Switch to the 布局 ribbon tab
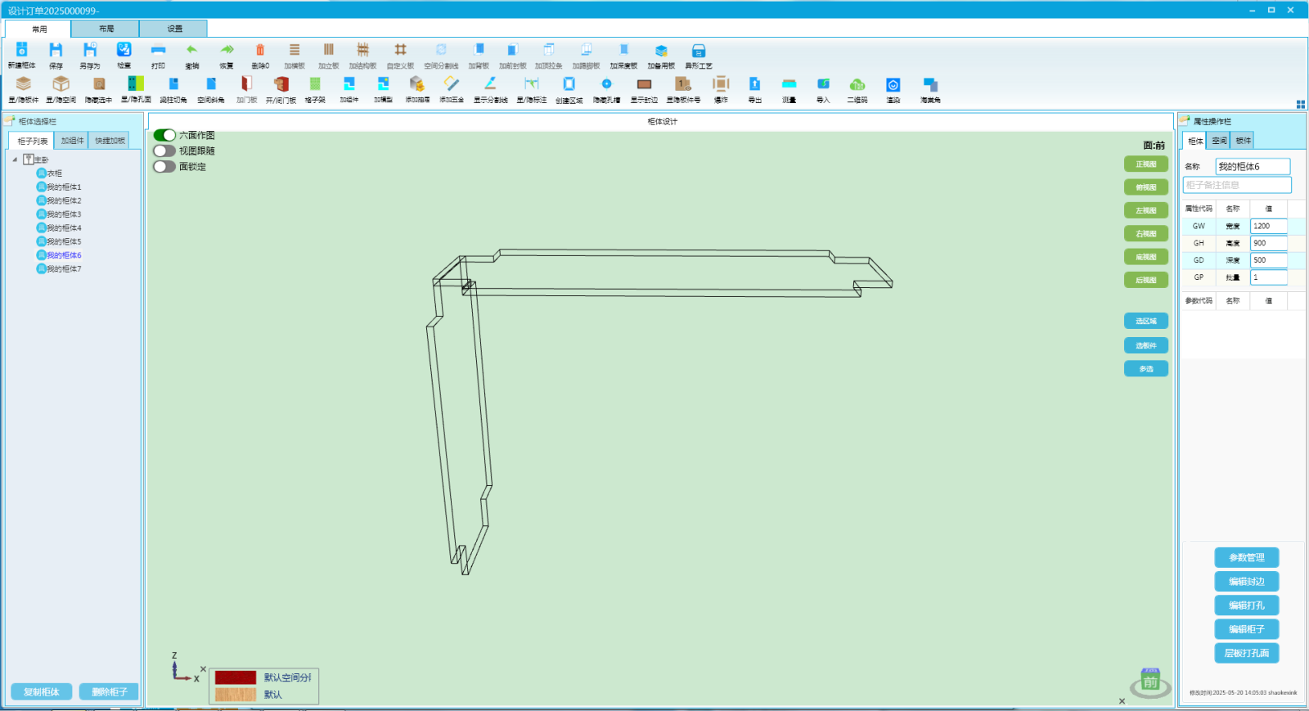The image size is (1309, 711). point(106,29)
